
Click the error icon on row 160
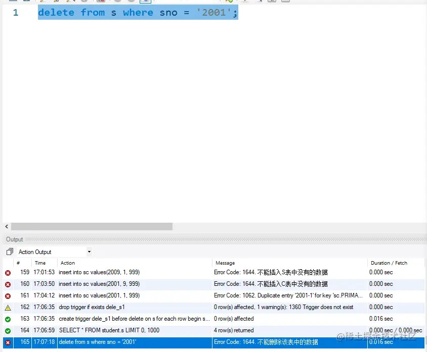point(8,284)
